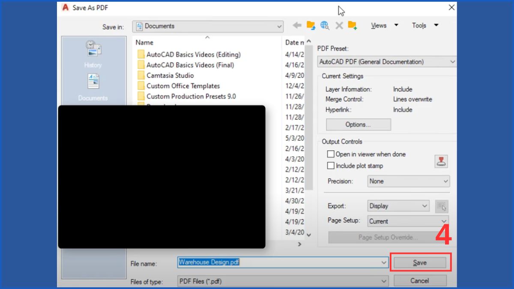
Task: Expand the File name history dropdown arrow
Action: click(384, 262)
